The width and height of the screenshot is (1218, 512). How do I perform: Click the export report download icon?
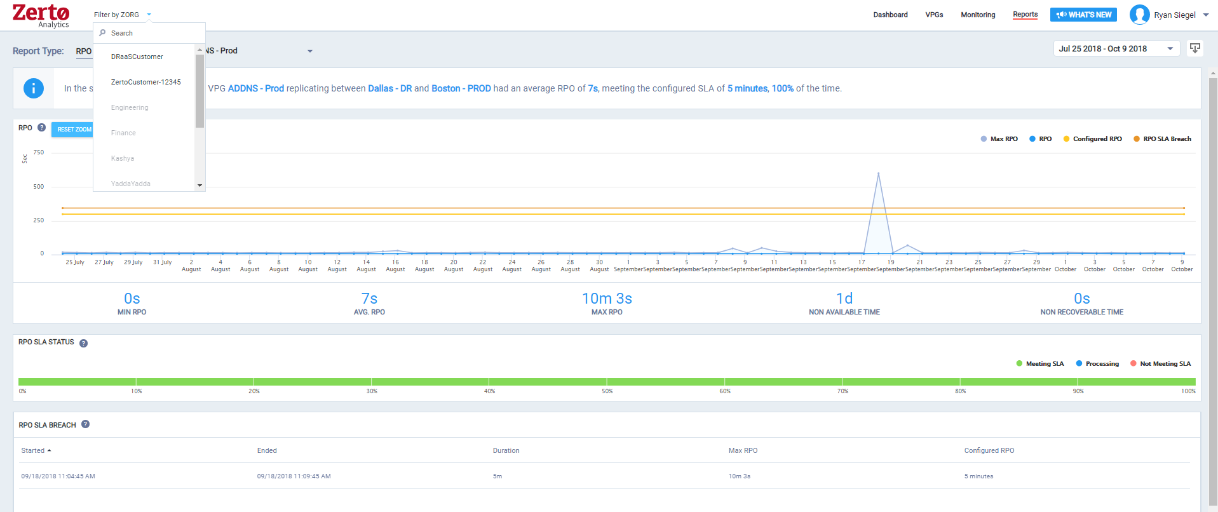click(x=1194, y=49)
